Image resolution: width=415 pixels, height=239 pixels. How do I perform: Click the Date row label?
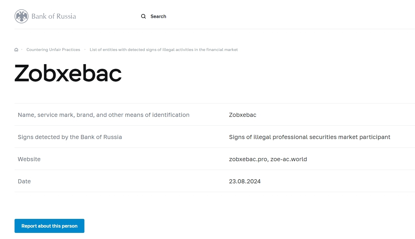(x=24, y=181)
